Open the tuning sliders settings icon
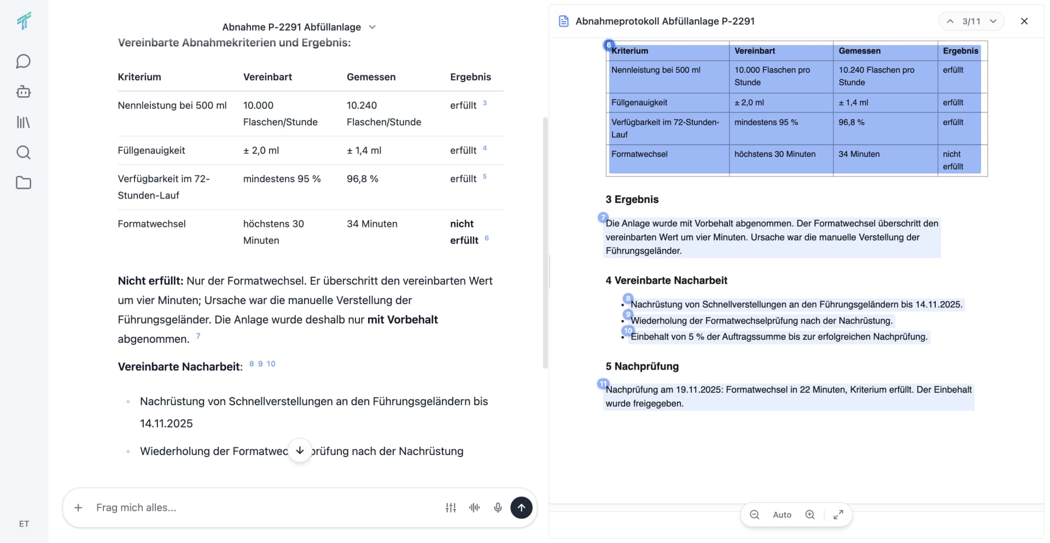Image resolution: width=1050 pixels, height=543 pixels. 451,507
